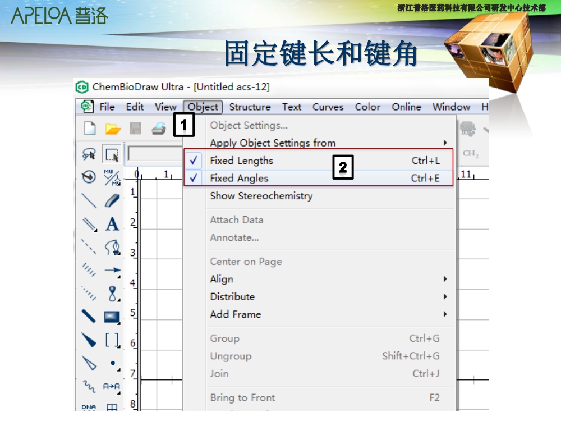This screenshot has height=421, width=561.
Task: Choose Group in the Object menu
Action: [x=319, y=338]
